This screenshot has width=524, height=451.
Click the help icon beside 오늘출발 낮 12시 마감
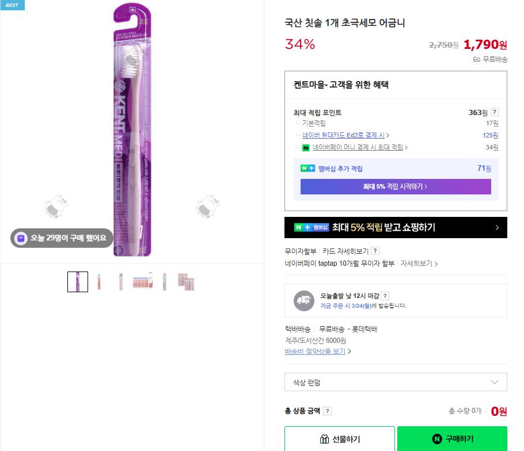(x=385, y=296)
